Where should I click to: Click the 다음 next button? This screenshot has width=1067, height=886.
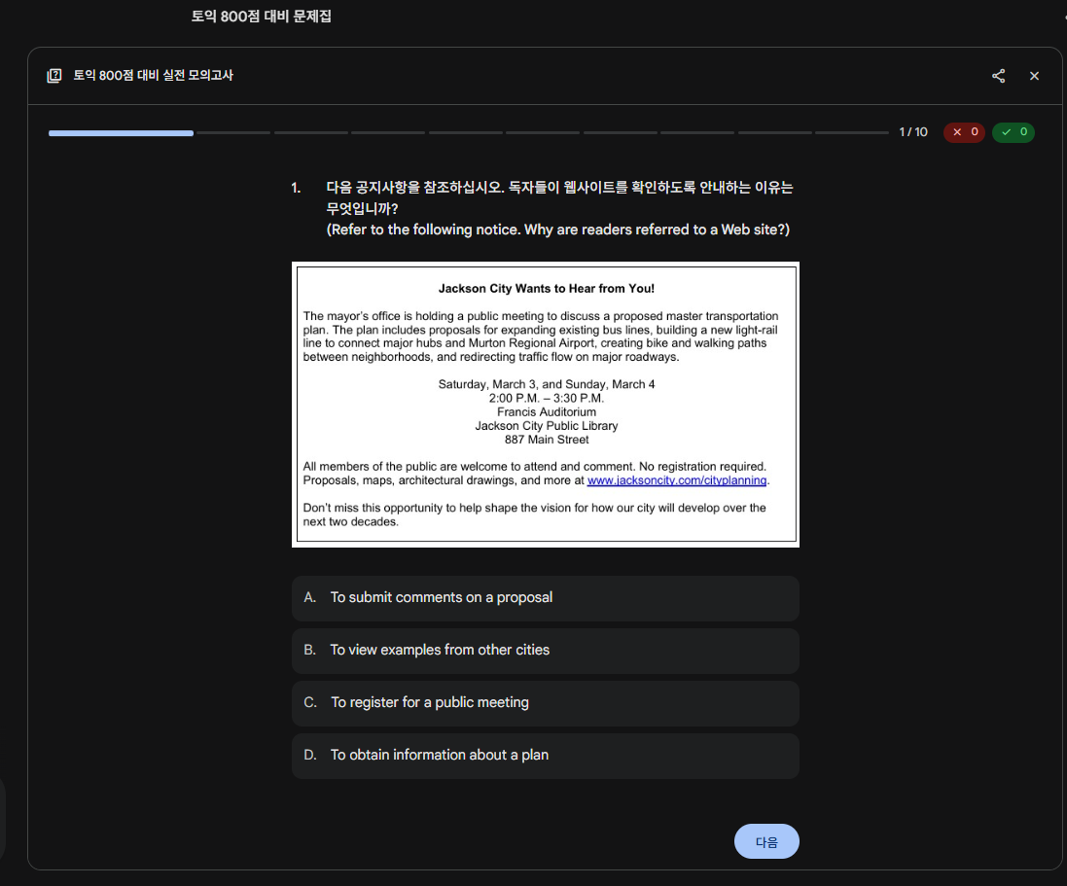pyautogui.click(x=766, y=841)
